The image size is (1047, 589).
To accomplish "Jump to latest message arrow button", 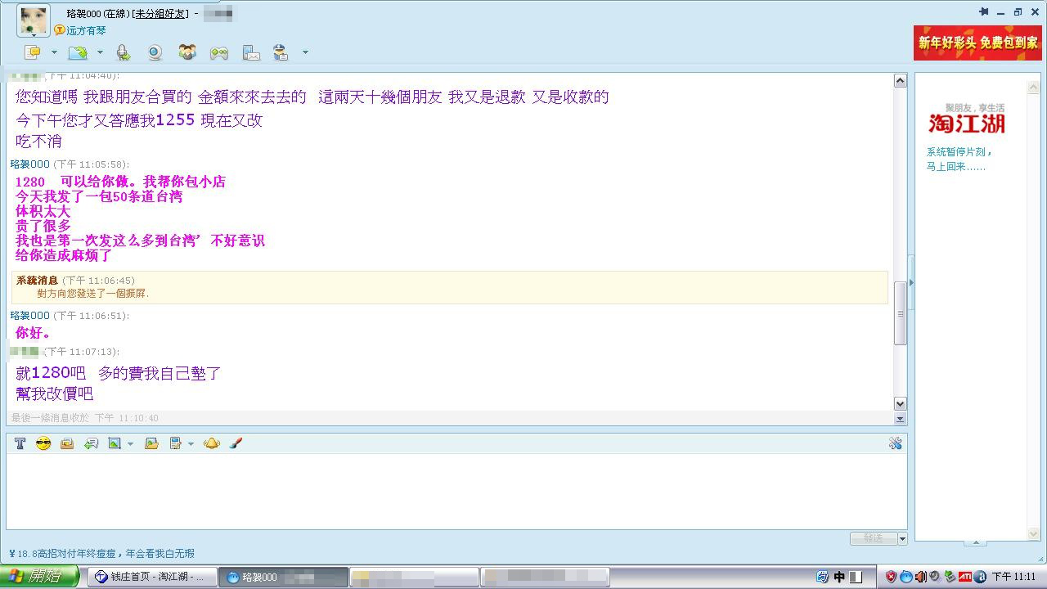I will tap(900, 418).
